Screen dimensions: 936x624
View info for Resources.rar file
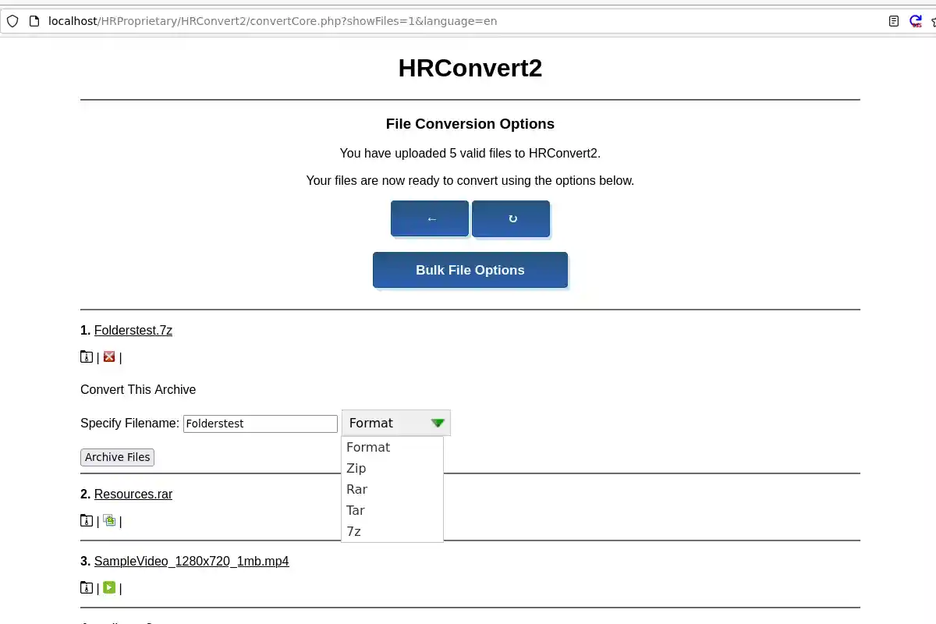click(86, 520)
